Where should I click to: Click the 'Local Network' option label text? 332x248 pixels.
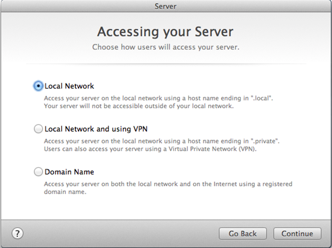pos(69,86)
